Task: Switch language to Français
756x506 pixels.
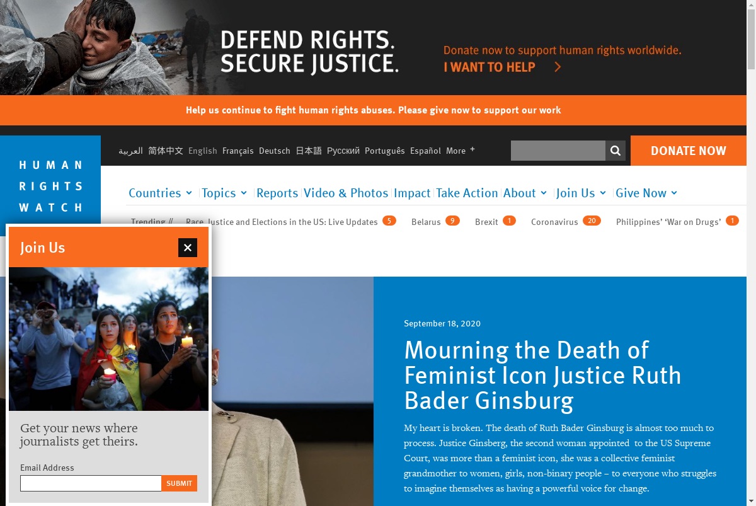Action: tap(238, 151)
